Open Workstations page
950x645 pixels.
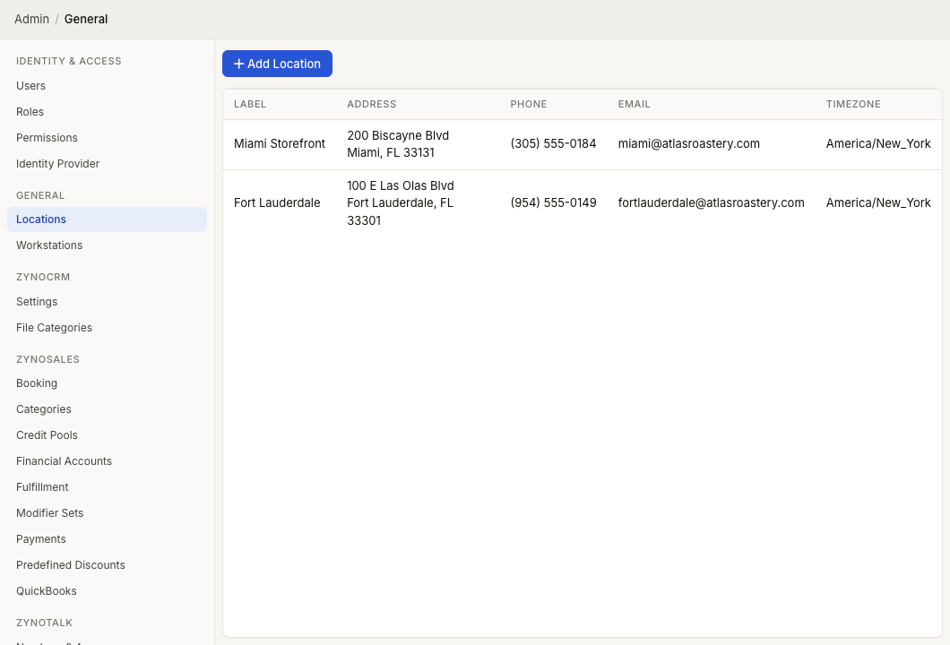[108, 245]
